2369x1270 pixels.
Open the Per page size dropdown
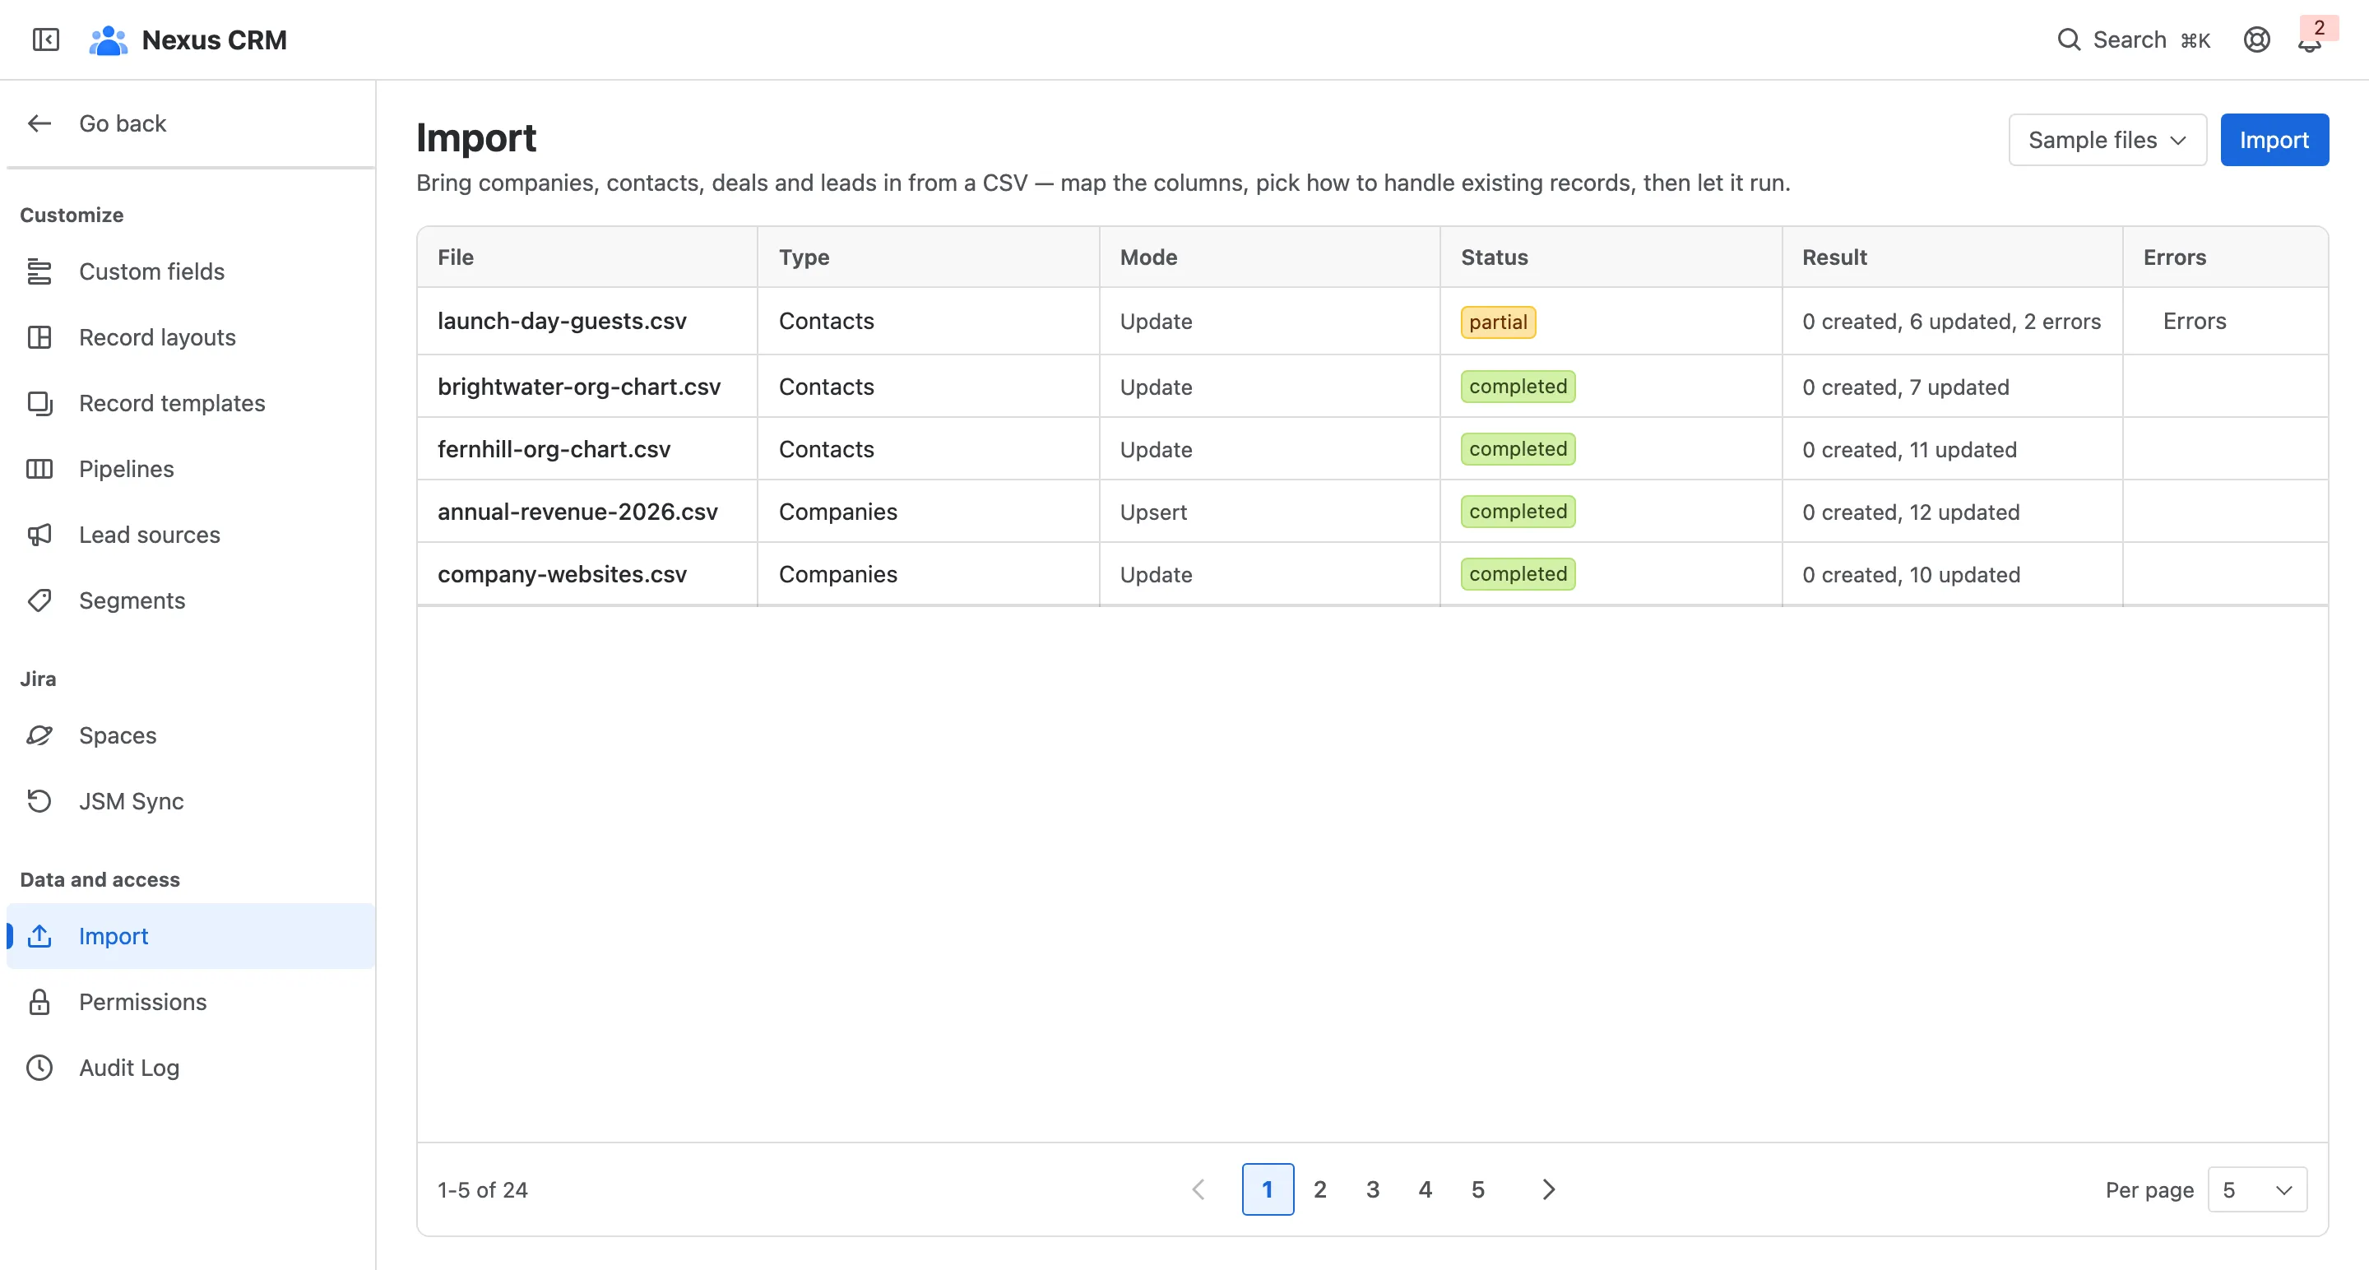(x=2257, y=1190)
